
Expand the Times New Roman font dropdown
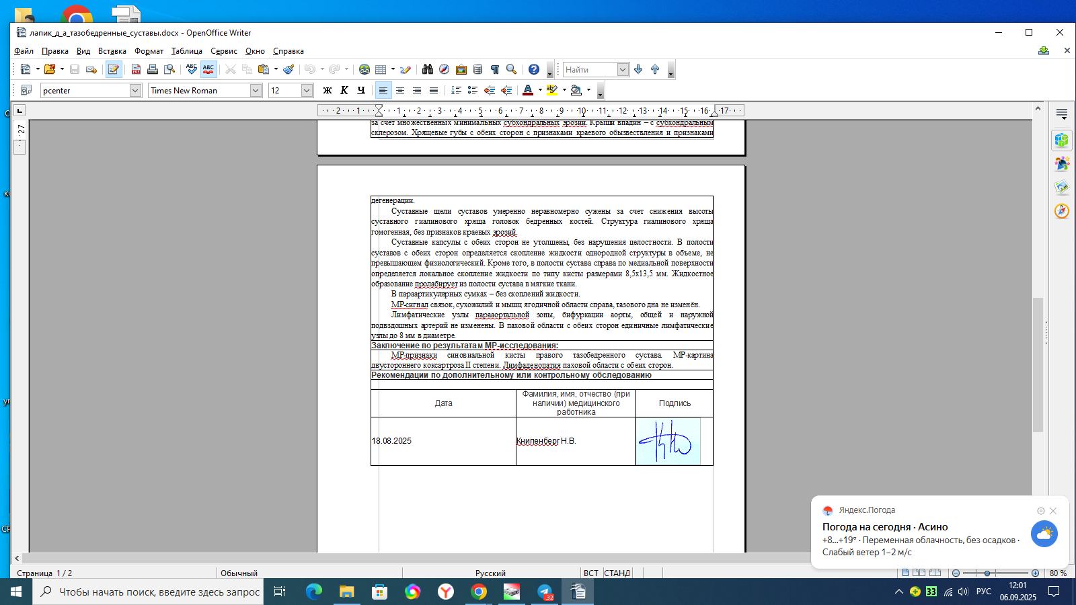pyautogui.click(x=256, y=91)
